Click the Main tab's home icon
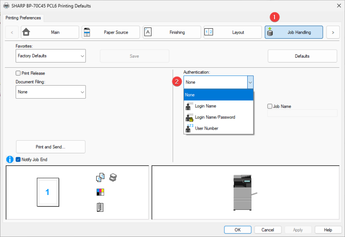The width and height of the screenshot is (345, 237). click(x=26, y=32)
